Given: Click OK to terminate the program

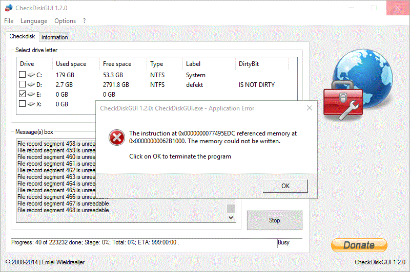Looking at the screenshot, I should (285, 186).
